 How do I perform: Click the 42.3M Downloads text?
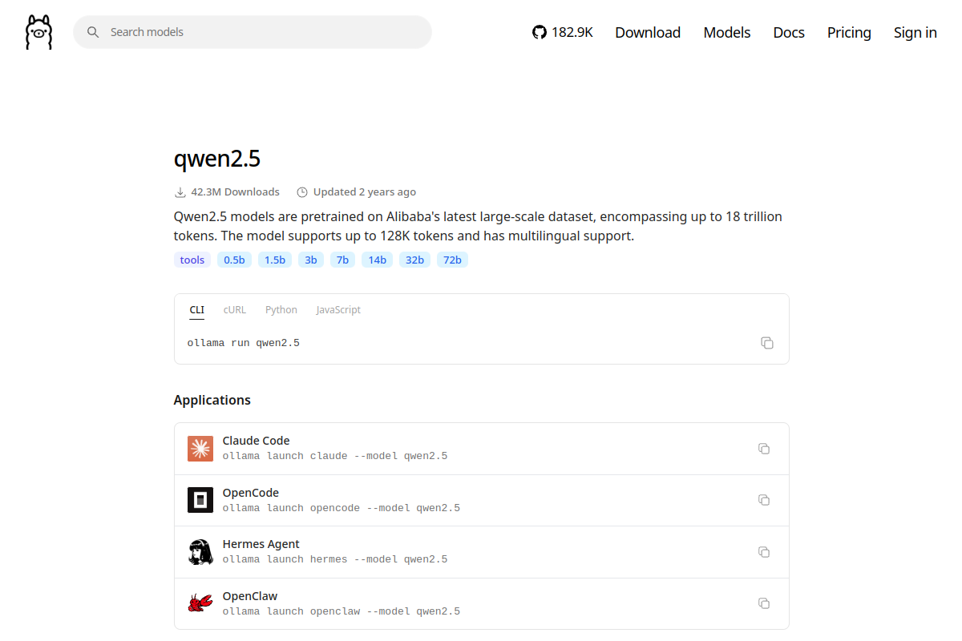click(x=236, y=192)
